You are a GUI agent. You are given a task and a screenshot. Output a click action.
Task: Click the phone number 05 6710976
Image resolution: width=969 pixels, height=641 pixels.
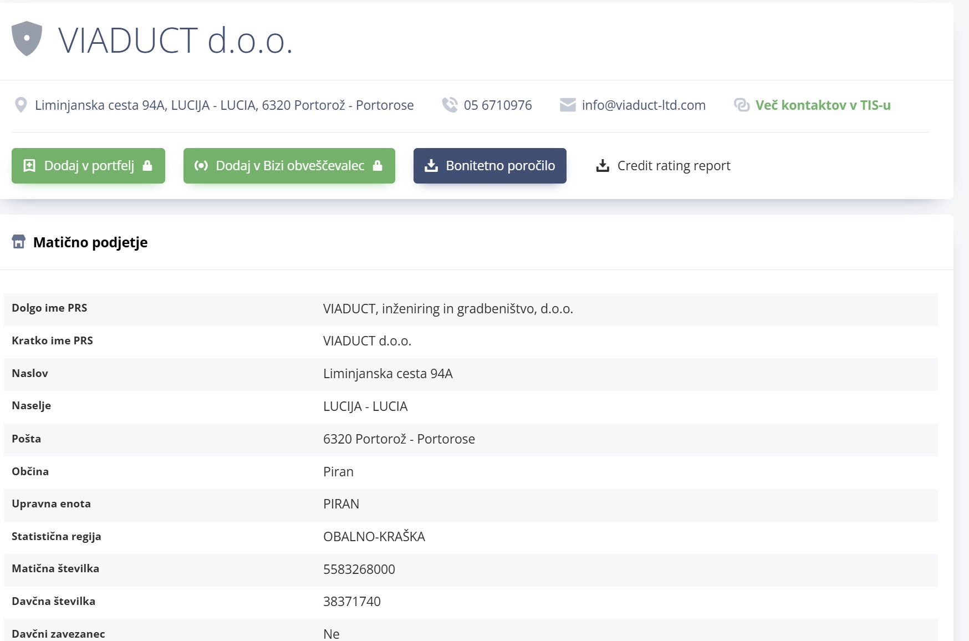(498, 105)
